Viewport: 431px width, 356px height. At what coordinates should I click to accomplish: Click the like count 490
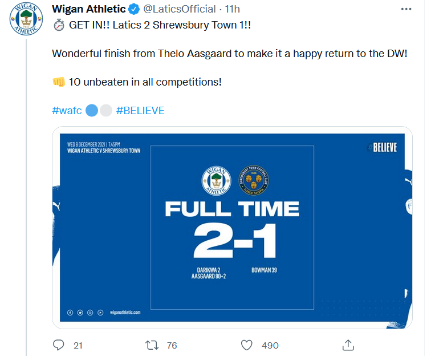(270, 345)
